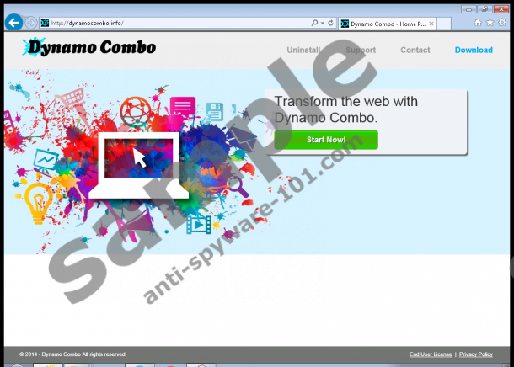The width and height of the screenshot is (514, 367).
Task: Go to the Contact page
Action: pos(415,51)
